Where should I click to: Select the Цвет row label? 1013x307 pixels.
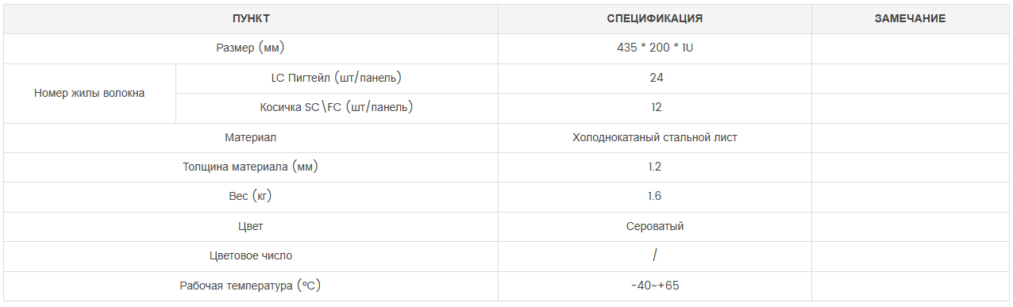[251, 227]
